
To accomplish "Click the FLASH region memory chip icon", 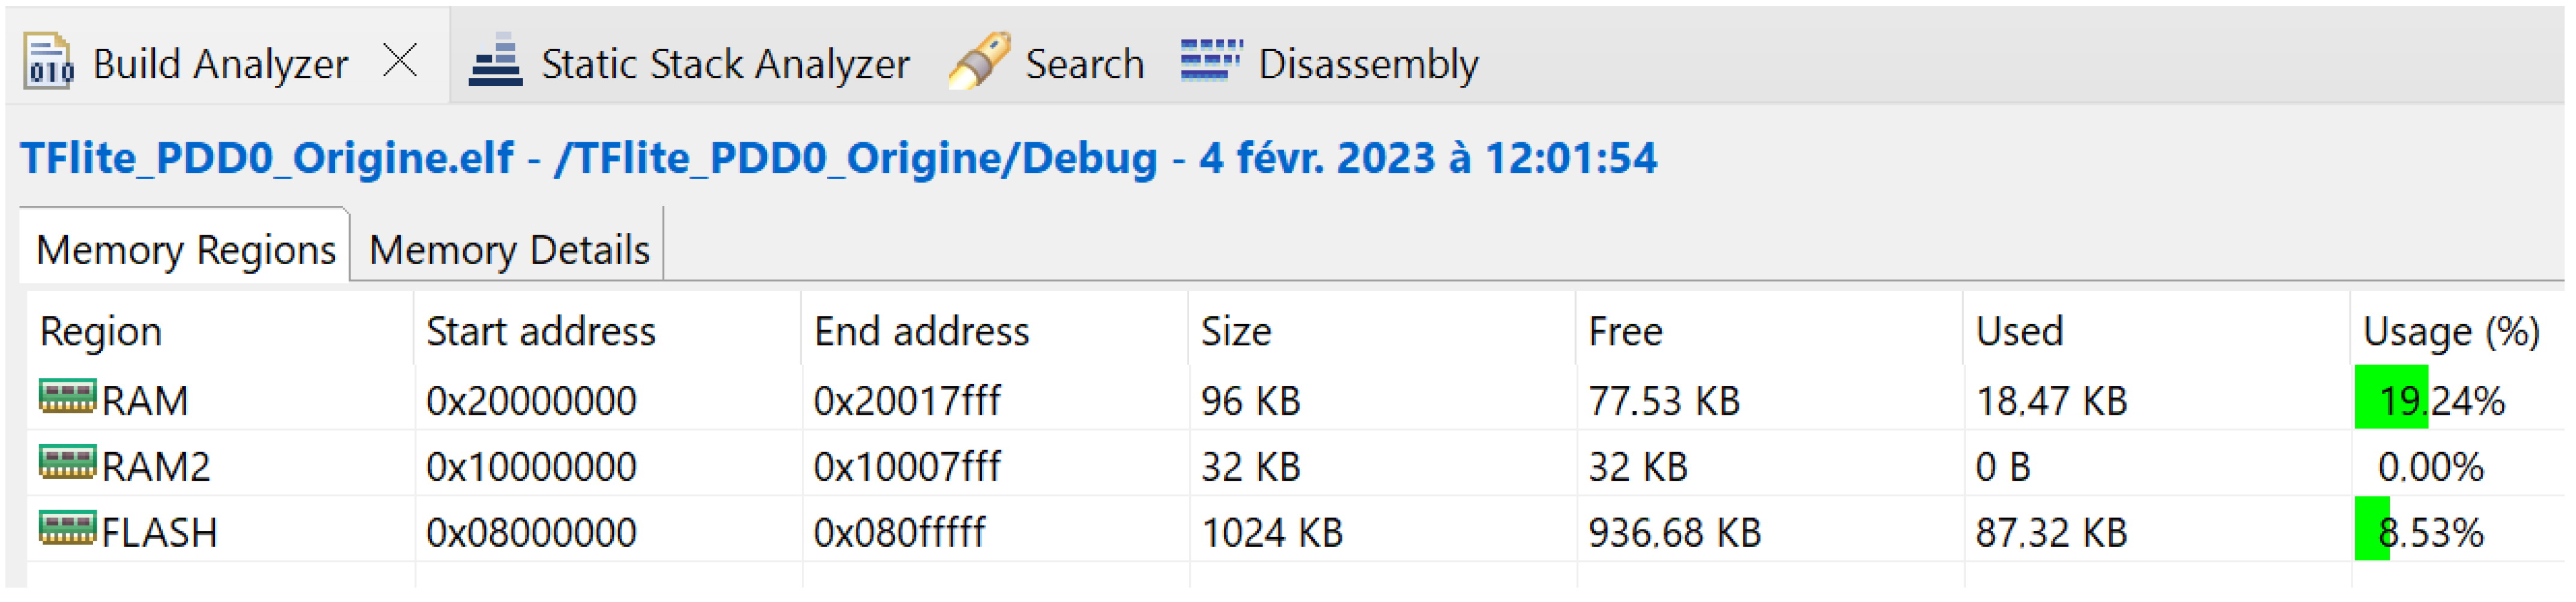I will [68, 529].
